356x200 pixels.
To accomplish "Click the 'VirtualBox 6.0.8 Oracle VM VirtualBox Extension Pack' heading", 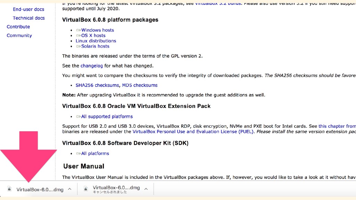I will 136,106.
